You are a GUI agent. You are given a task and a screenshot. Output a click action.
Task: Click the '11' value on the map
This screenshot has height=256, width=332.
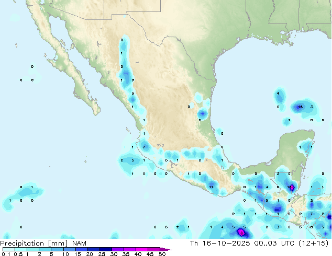211,187
